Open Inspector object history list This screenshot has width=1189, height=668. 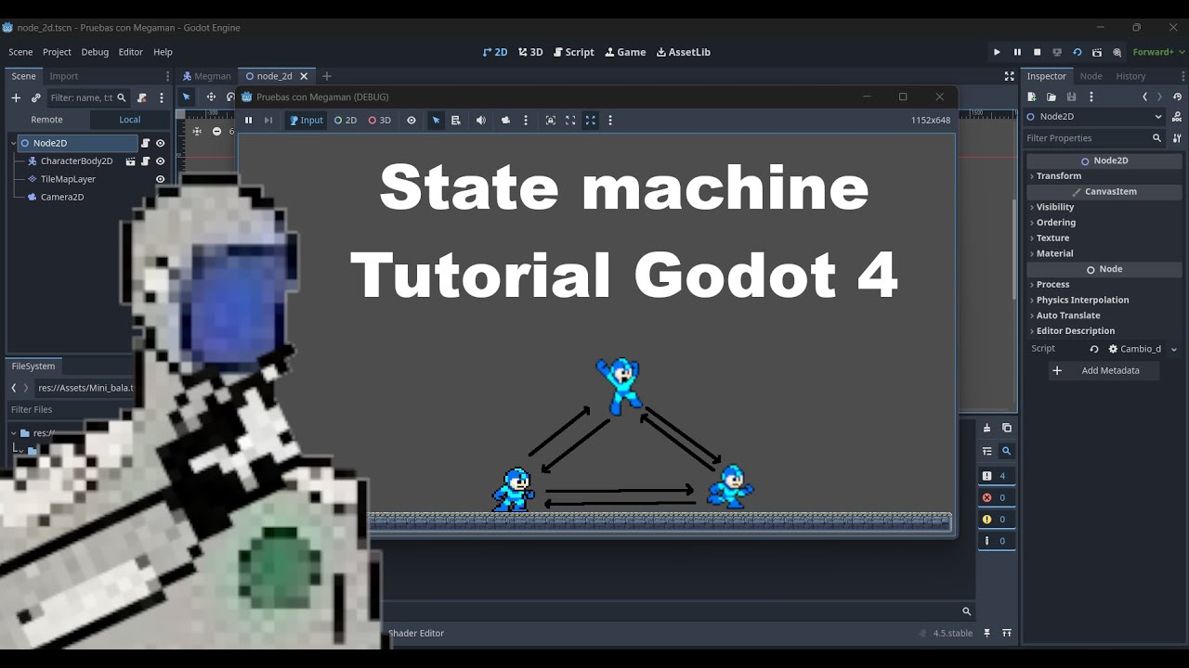(x=1177, y=96)
